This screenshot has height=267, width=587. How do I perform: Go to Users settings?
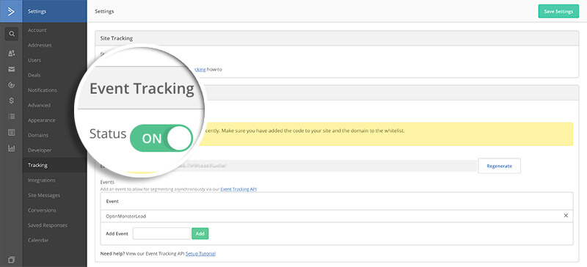34,60
